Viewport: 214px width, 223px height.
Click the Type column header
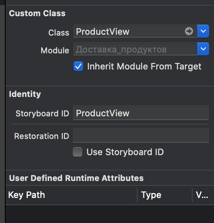point(151,195)
